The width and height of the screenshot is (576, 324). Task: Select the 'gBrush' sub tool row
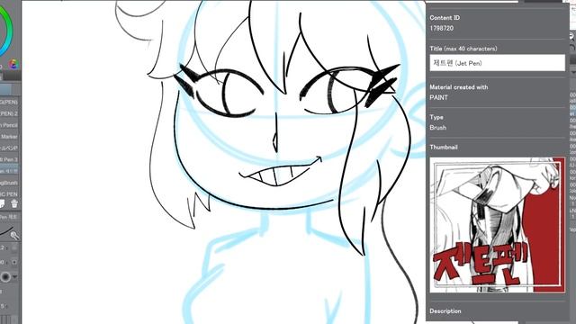9,183
